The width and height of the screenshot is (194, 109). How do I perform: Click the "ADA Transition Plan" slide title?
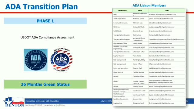coord(42,7)
